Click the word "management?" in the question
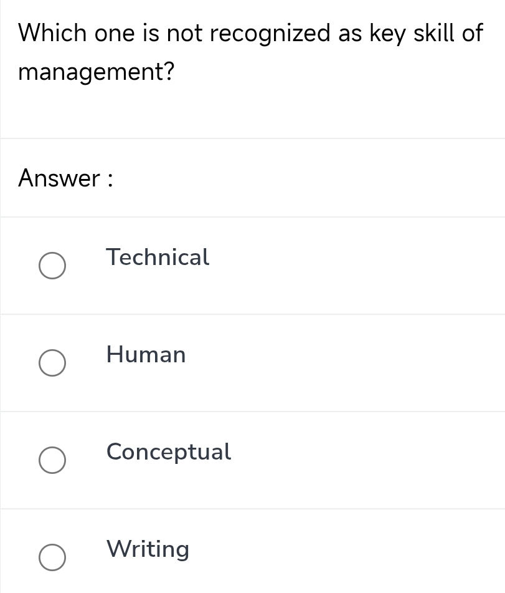The image size is (505, 593). point(96,73)
